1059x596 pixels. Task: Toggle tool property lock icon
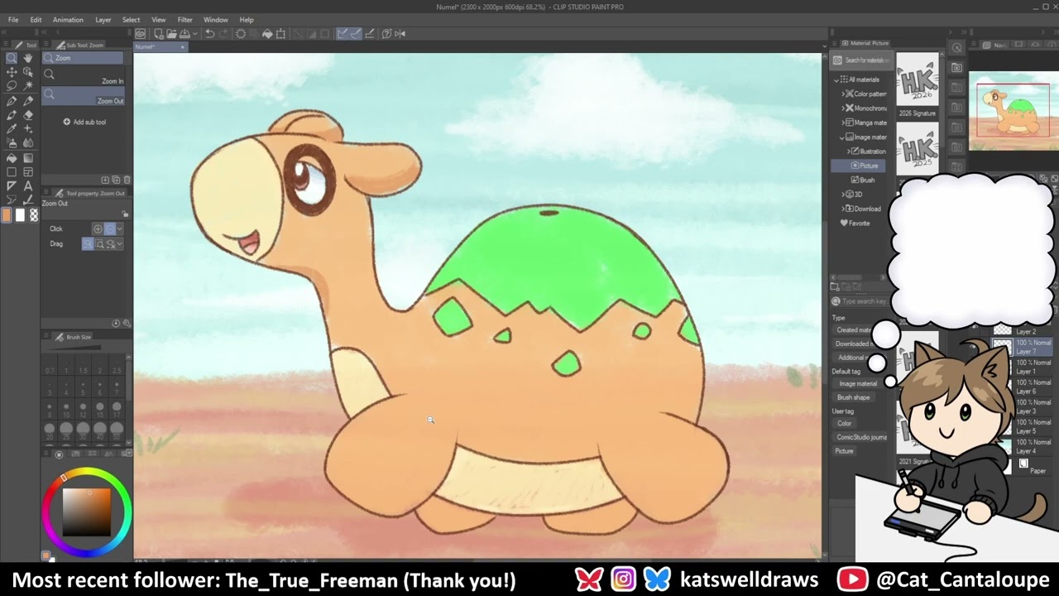coord(125,214)
